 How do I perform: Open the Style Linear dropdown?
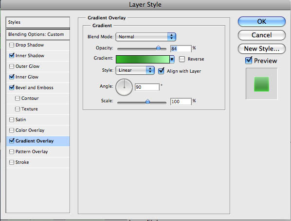tap(135, 70)
